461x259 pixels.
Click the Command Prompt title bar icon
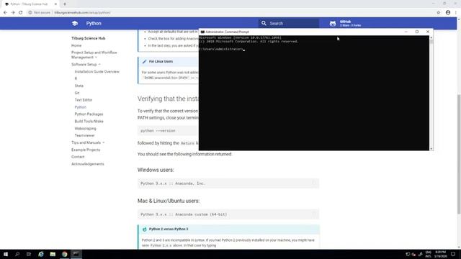202,32
